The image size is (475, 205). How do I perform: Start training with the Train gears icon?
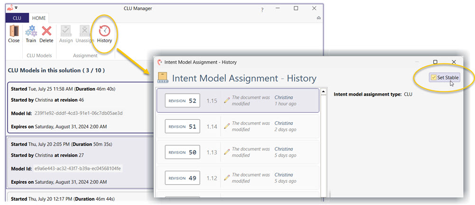click(31, 31)
